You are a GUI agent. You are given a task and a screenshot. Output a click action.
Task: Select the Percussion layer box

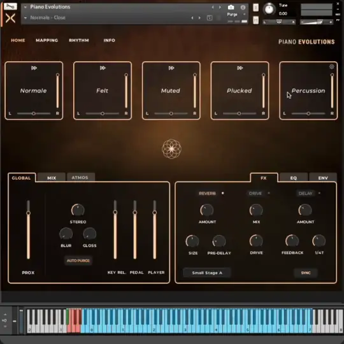pos(308,90)
